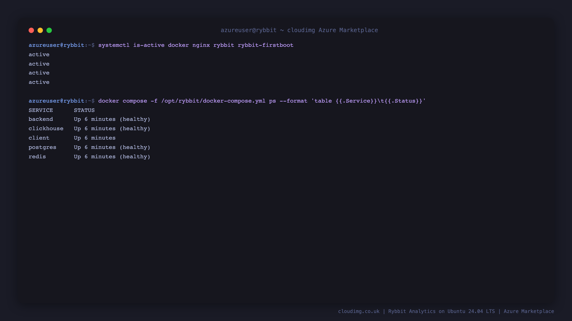Click the footer 'Azure Marketplace' text
572x321 pixels.
(x=529, y=311)
